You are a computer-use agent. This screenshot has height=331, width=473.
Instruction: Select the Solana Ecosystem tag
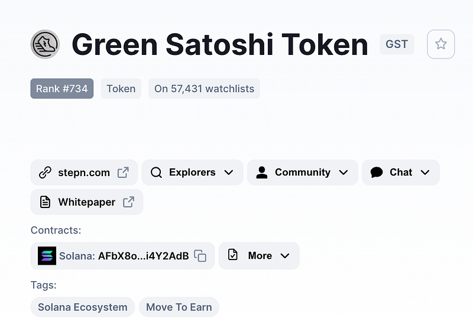(x=83, y=307)
